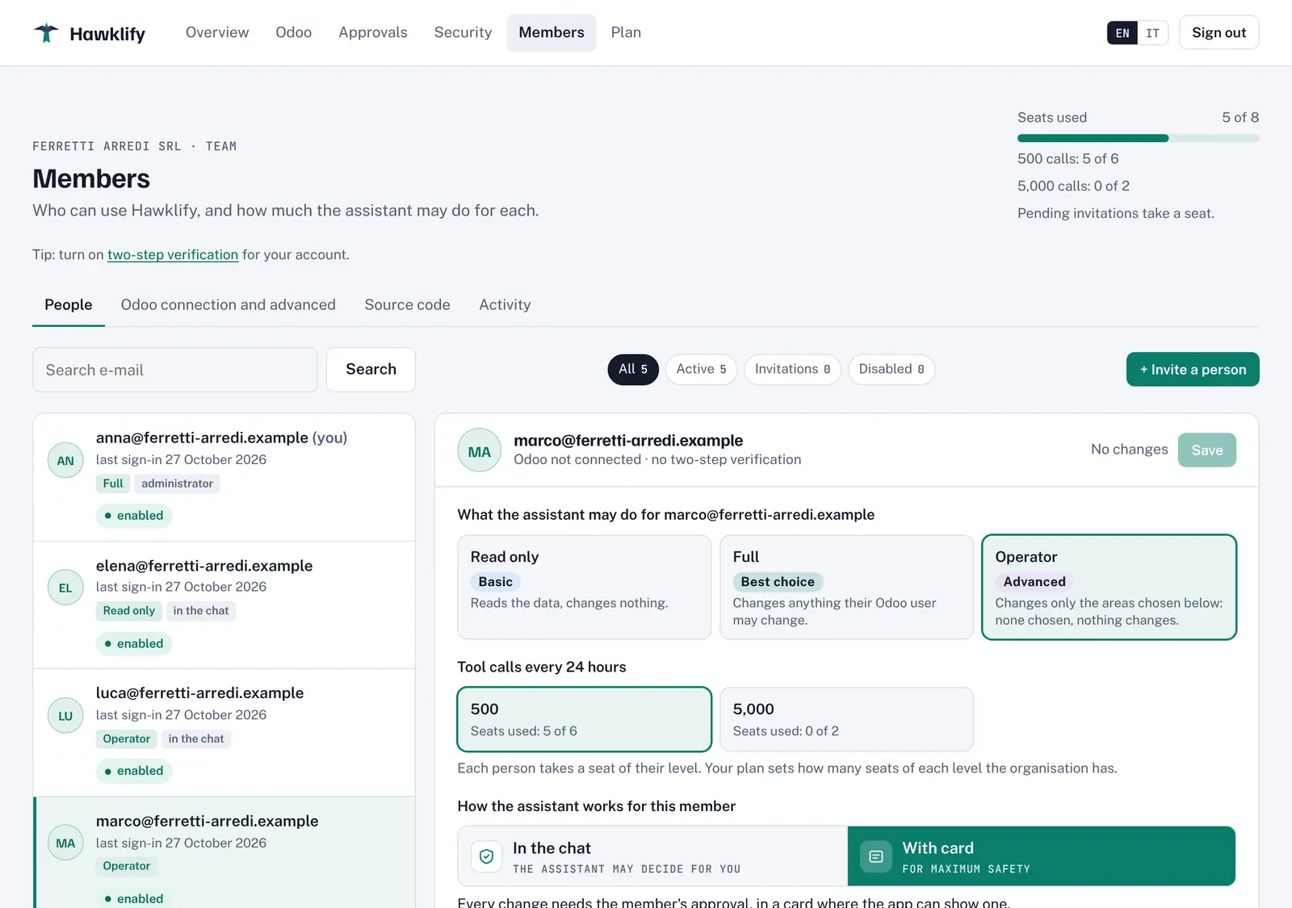
Task: Open the Overview nav item
Action: click(217, 32)
